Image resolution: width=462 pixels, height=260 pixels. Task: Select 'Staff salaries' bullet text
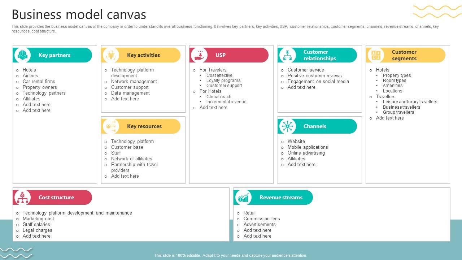click(36, 225)
